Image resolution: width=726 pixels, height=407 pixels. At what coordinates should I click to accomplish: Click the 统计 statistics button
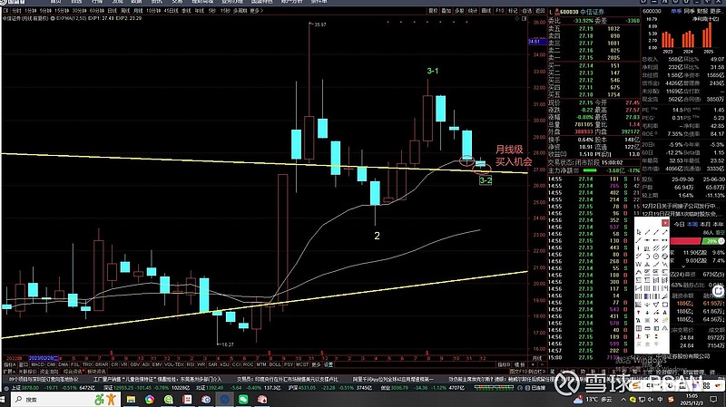473,11
